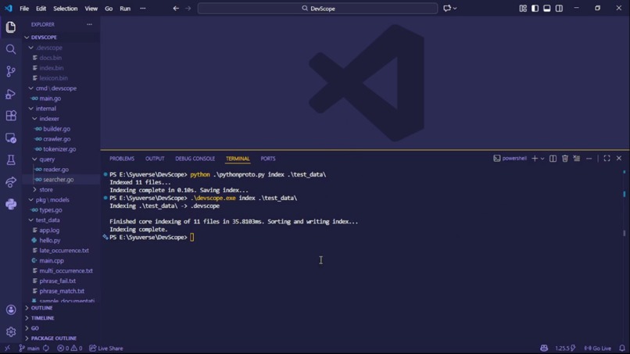Open searcher.go file

(x=61, y=180)
